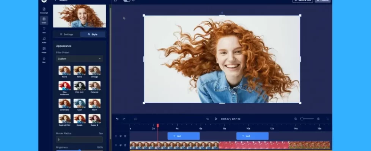Open the Image panel in sidebar
Screen dimensions: 371x151
[x=44, y=49]
